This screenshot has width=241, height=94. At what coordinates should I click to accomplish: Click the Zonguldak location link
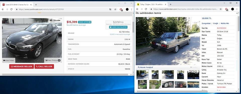coord(206,24)
